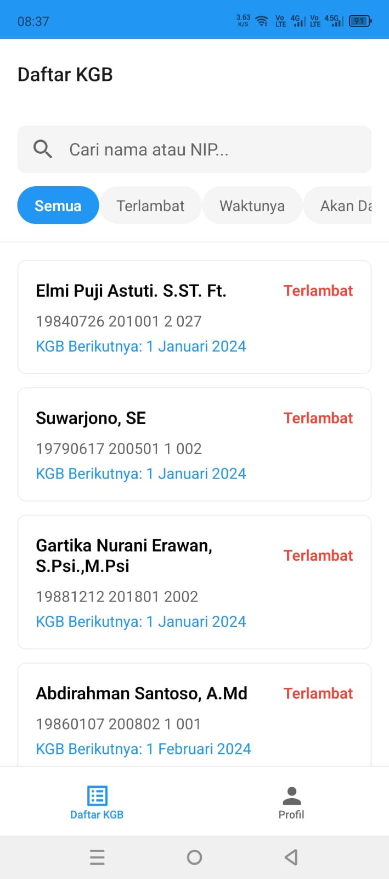Viewport: 389px width, 879px height.
Task: Tap the Wi-Fi status icon
Action: click(x=262, y=21)
